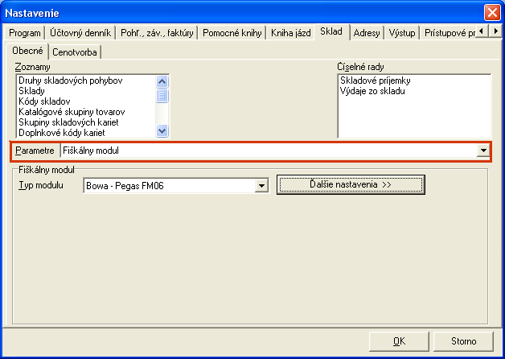The width and height of the screenshot is (505, 359).
Task: Open the Typ modulu dropdown
Action: click(x=261, y=186)
